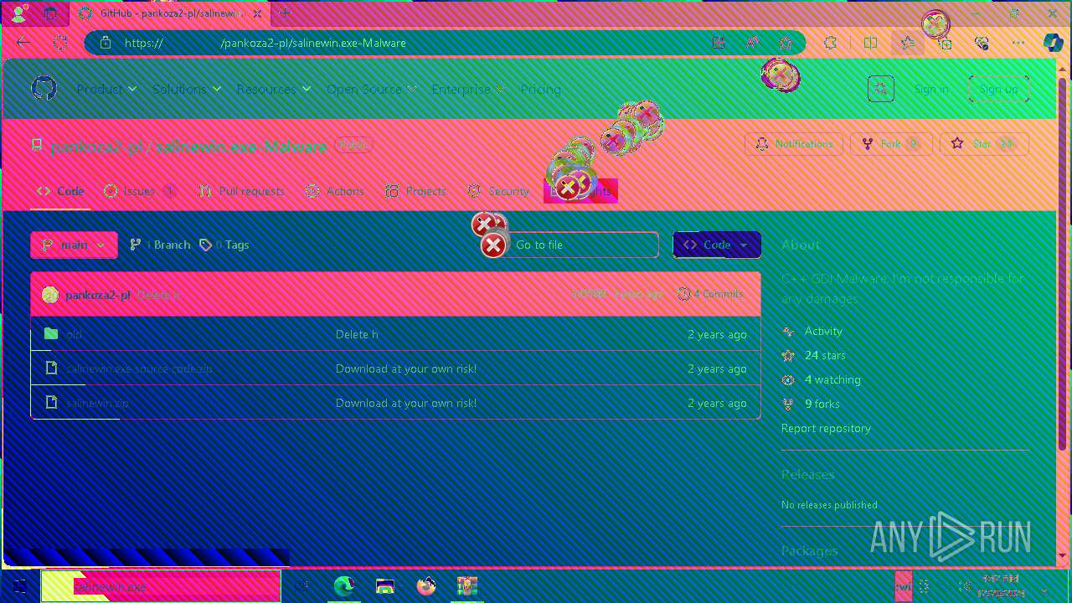This screenshot has width=1072, height=603.
Task: Switch to the Issues tab
Action: pyautogui.click(x=139, y=191)
